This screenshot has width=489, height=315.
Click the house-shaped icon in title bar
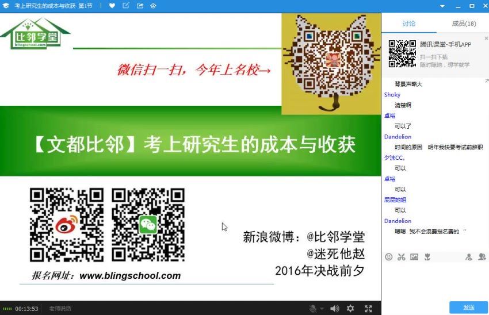[x=153, y=6]
